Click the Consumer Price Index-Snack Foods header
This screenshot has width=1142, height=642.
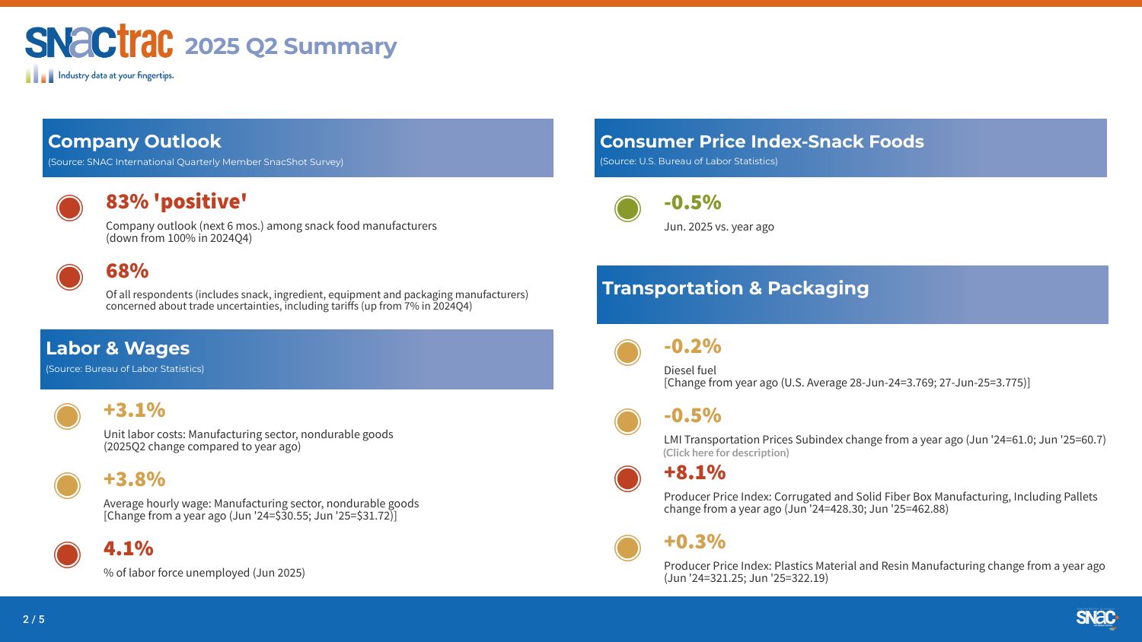(x=850, y=148)
